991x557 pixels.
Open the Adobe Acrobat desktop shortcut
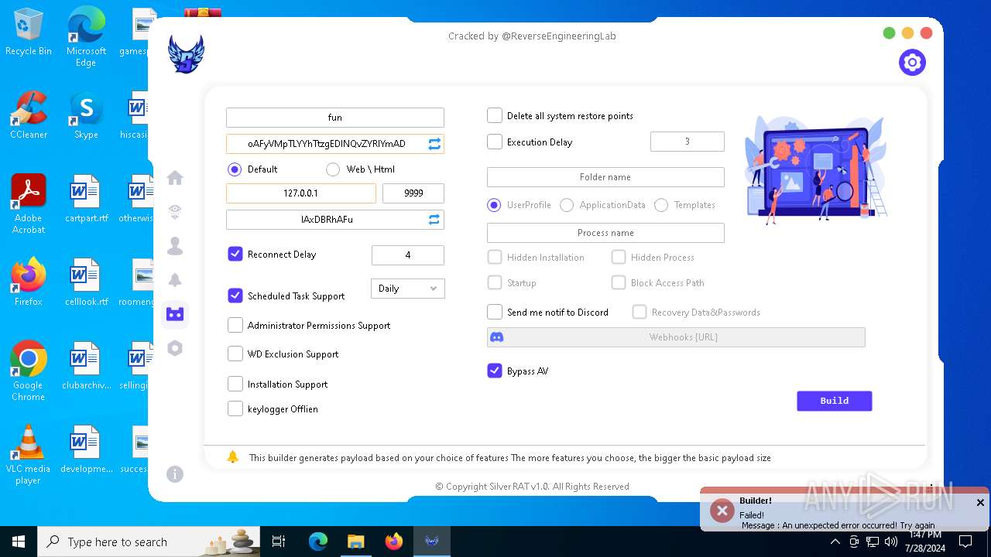tap(29, 204)
